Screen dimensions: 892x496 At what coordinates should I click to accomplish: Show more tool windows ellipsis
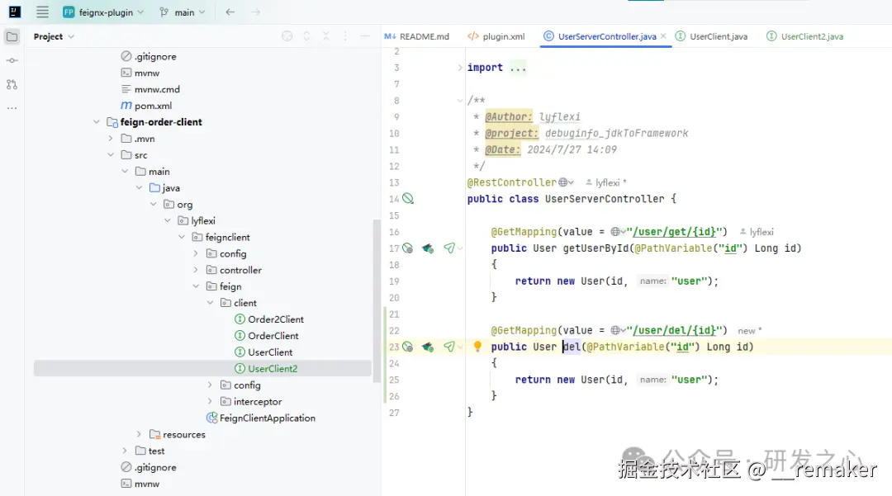click(x=12, y=108)
